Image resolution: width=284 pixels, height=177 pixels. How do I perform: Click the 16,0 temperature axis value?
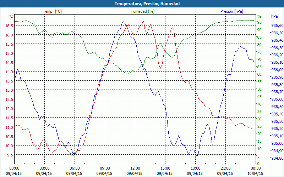9,35
